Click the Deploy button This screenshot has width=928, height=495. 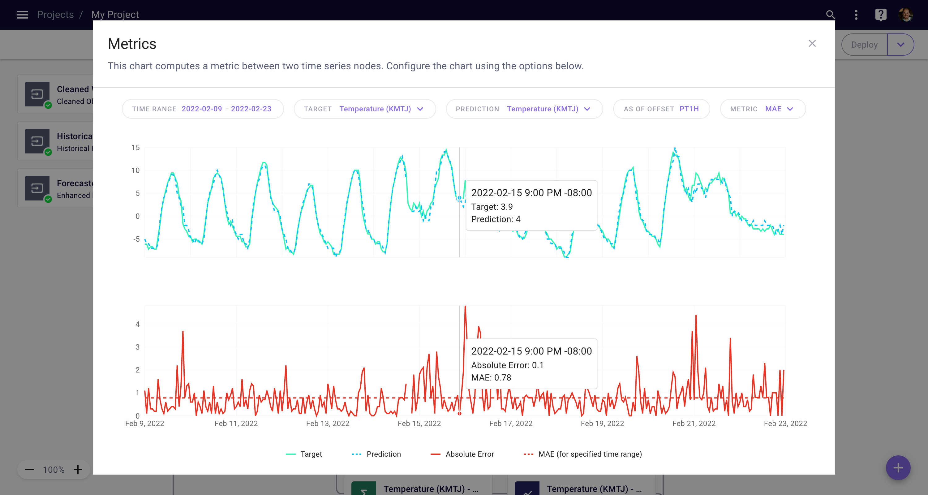click(x=864, y=45)
